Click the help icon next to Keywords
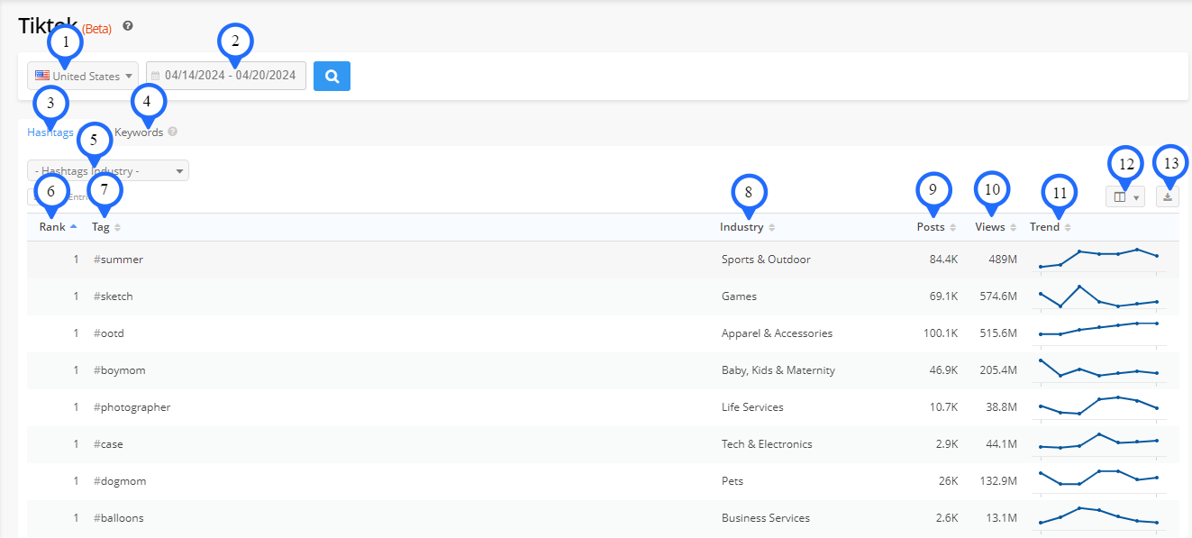This screenshot has width=1192, height=538. coord(172,132)
